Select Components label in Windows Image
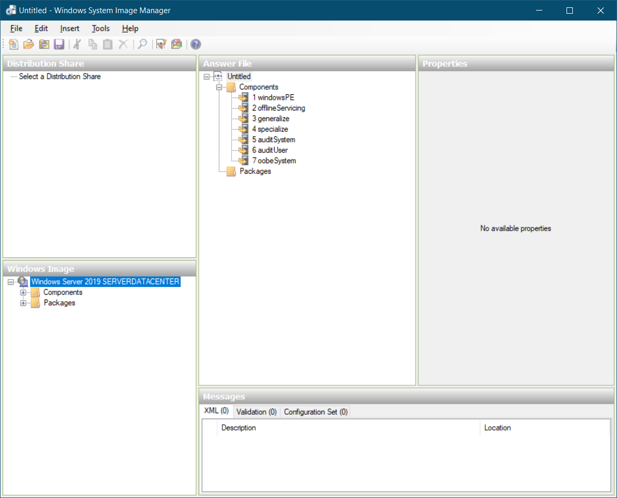Image resolution: width=617 pixels, height=498 pixels. click(x=63, y=292)
